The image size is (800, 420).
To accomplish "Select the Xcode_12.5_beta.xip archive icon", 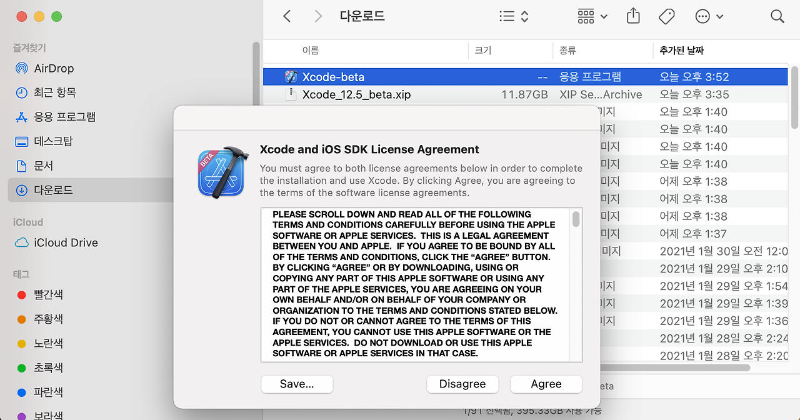I will click(x=291, y=94).
